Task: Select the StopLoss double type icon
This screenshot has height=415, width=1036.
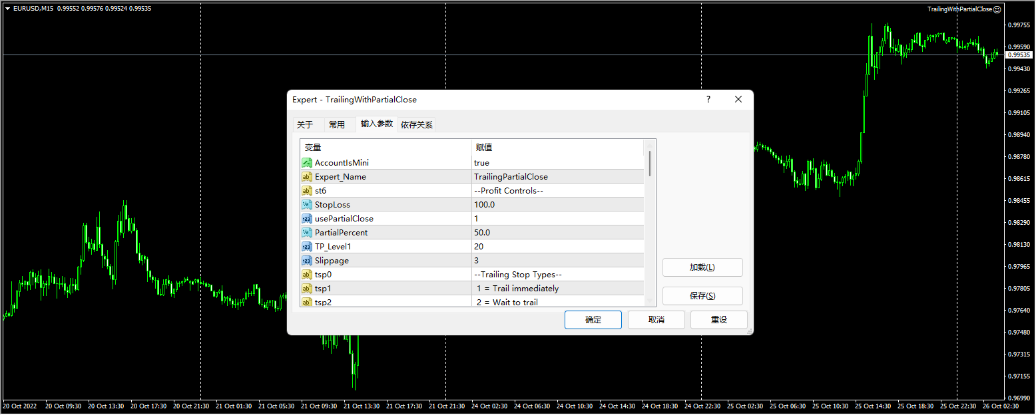Action: tap(307, 205)
